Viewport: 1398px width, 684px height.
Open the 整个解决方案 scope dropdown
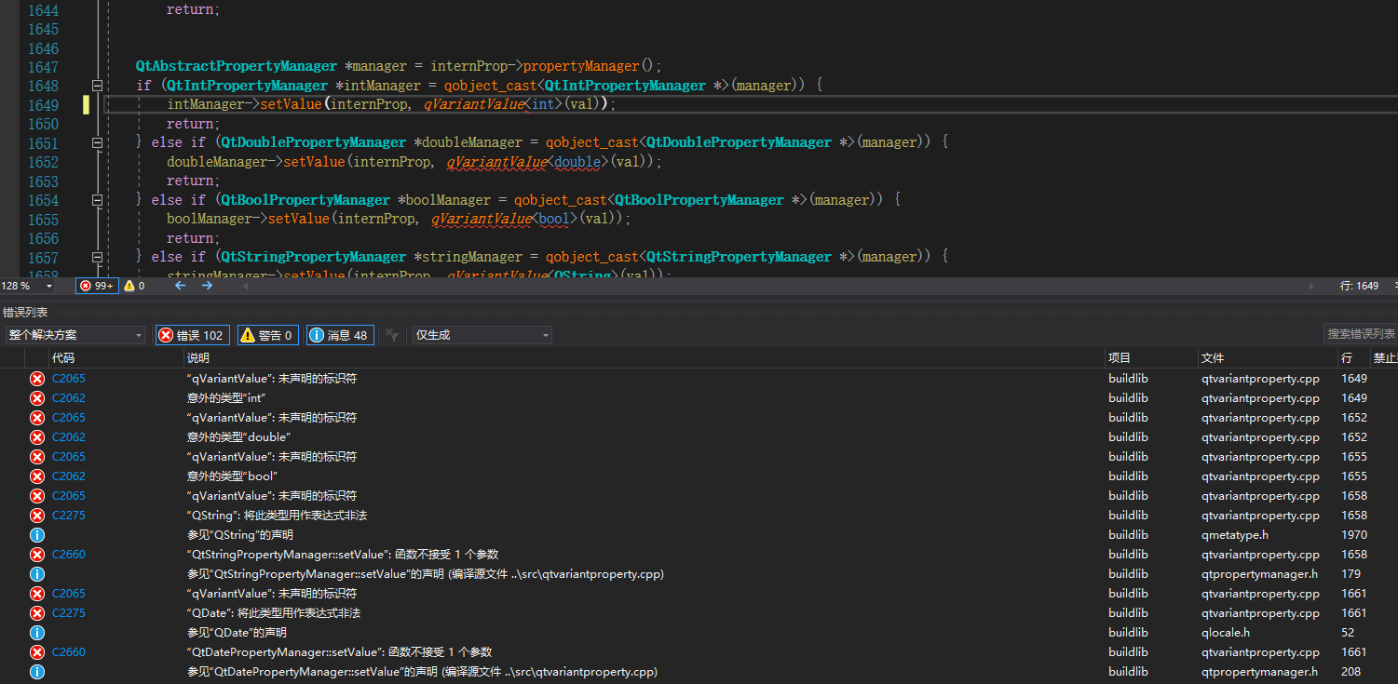coord(75,335)
